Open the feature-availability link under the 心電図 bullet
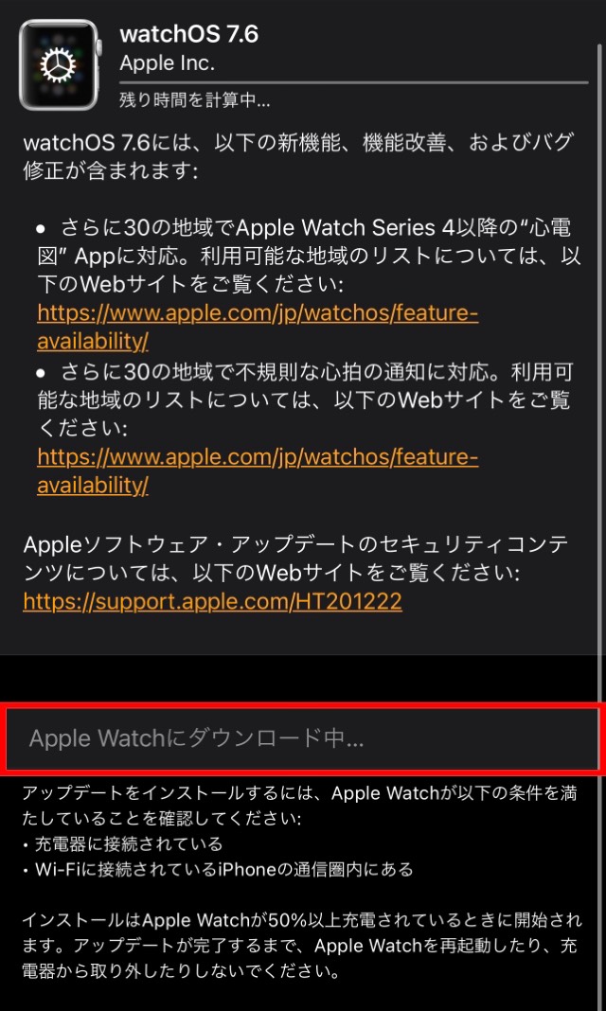606x1011 pixels. (258, 328)
